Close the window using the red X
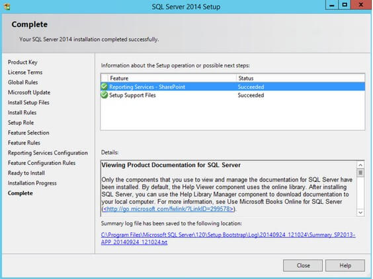 pyautogui.click(x=360, y=5)
